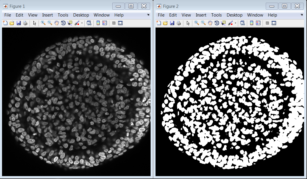The image size is (307, 179).
Task: Click Print Figure icon in Figure 1
Action: 25,23
